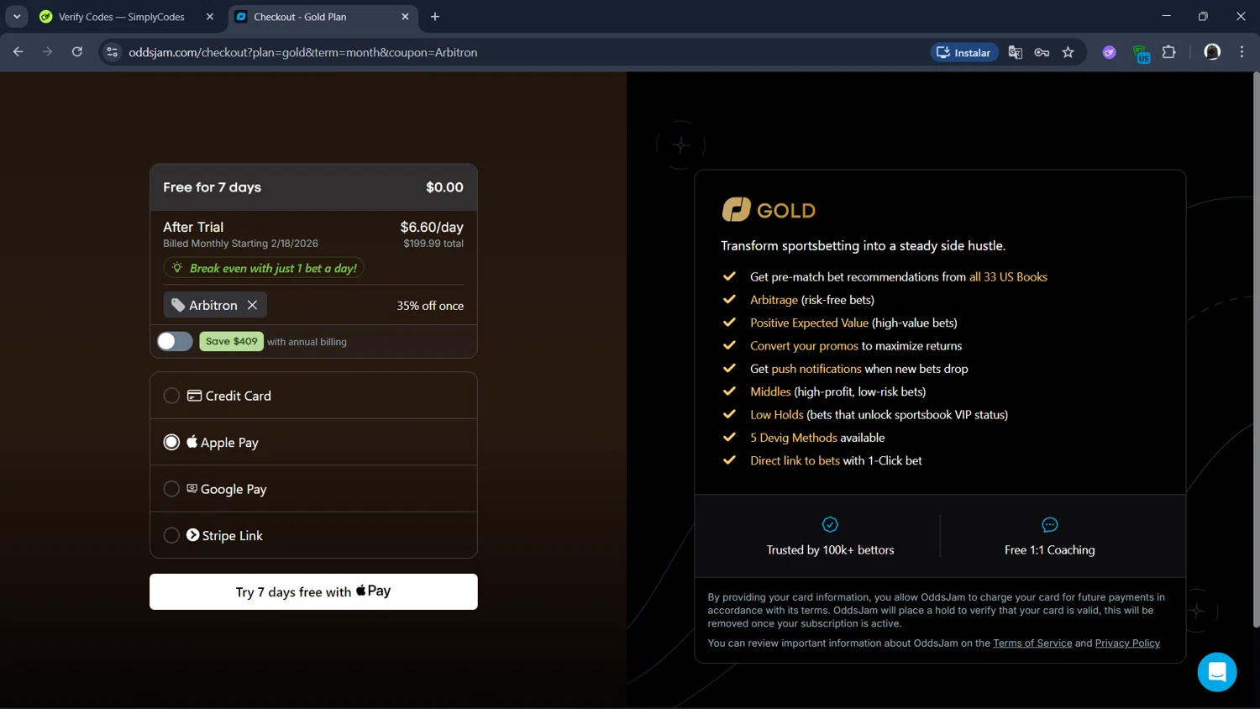Go back to previous page
The width and height of the screenshot is (1260, 709).
click(18, 52)
